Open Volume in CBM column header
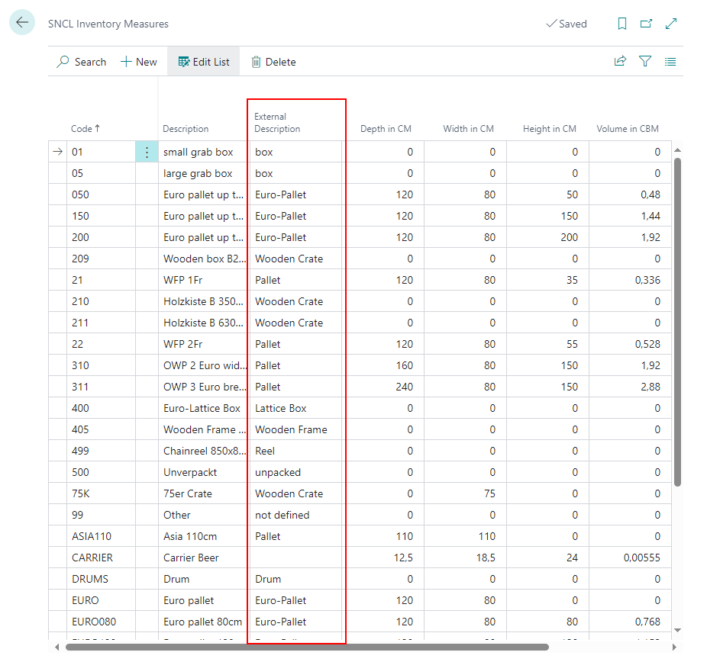 pos(627,129)
